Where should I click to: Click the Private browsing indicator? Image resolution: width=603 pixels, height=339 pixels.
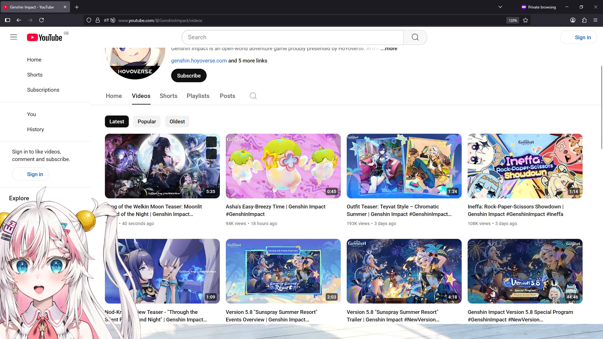[539, 7]
